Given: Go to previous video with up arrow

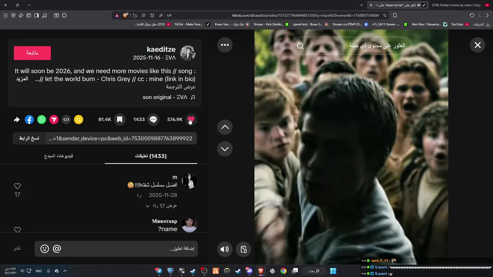Looking at the screenshot, I should (225, 127).
